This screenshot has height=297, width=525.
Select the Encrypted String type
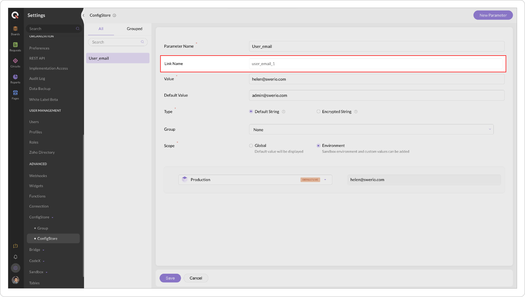(x=318, y=112)
